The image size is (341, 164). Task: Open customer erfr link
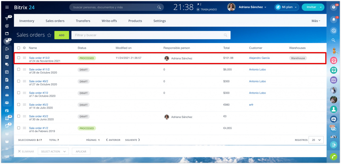point(251,105)
